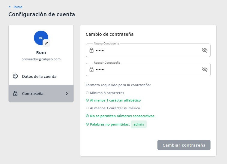227x164 pixels.
Task: Focus the Repetir Contraseña input field
Action: coord(148,69)
